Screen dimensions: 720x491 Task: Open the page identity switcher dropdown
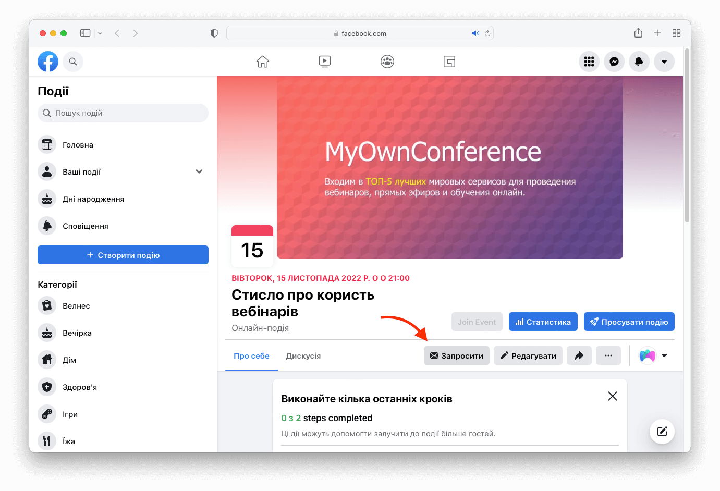pyautogui.click(x=653, y=355)
